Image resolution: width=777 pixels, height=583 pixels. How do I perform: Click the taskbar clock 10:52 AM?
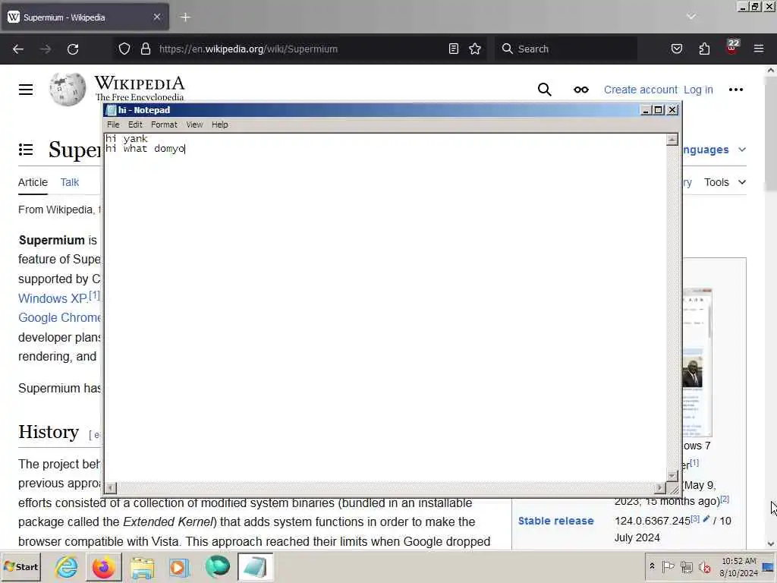(739, 561)
